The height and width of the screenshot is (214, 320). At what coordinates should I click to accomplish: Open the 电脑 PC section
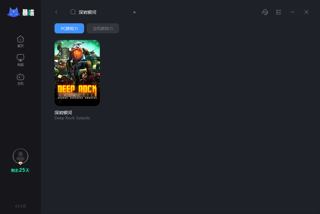[20, 60]
